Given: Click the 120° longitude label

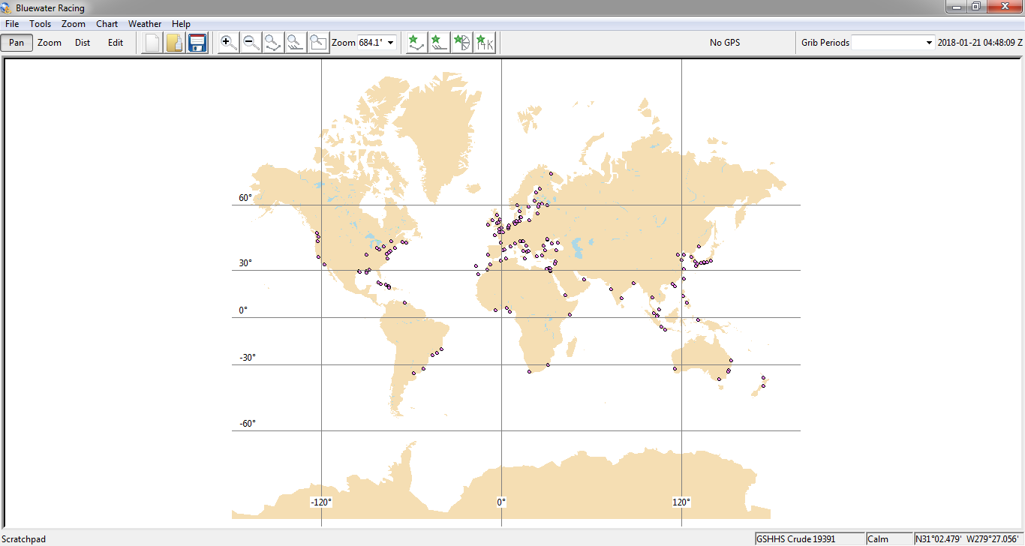Looking at the screenshot, I should tap(681, 502).
